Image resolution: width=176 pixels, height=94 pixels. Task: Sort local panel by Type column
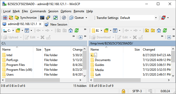(x=57, y=50)
